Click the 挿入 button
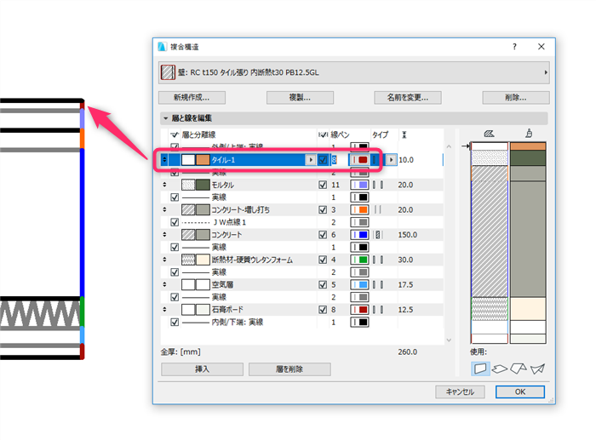 [x=203, y=369]
